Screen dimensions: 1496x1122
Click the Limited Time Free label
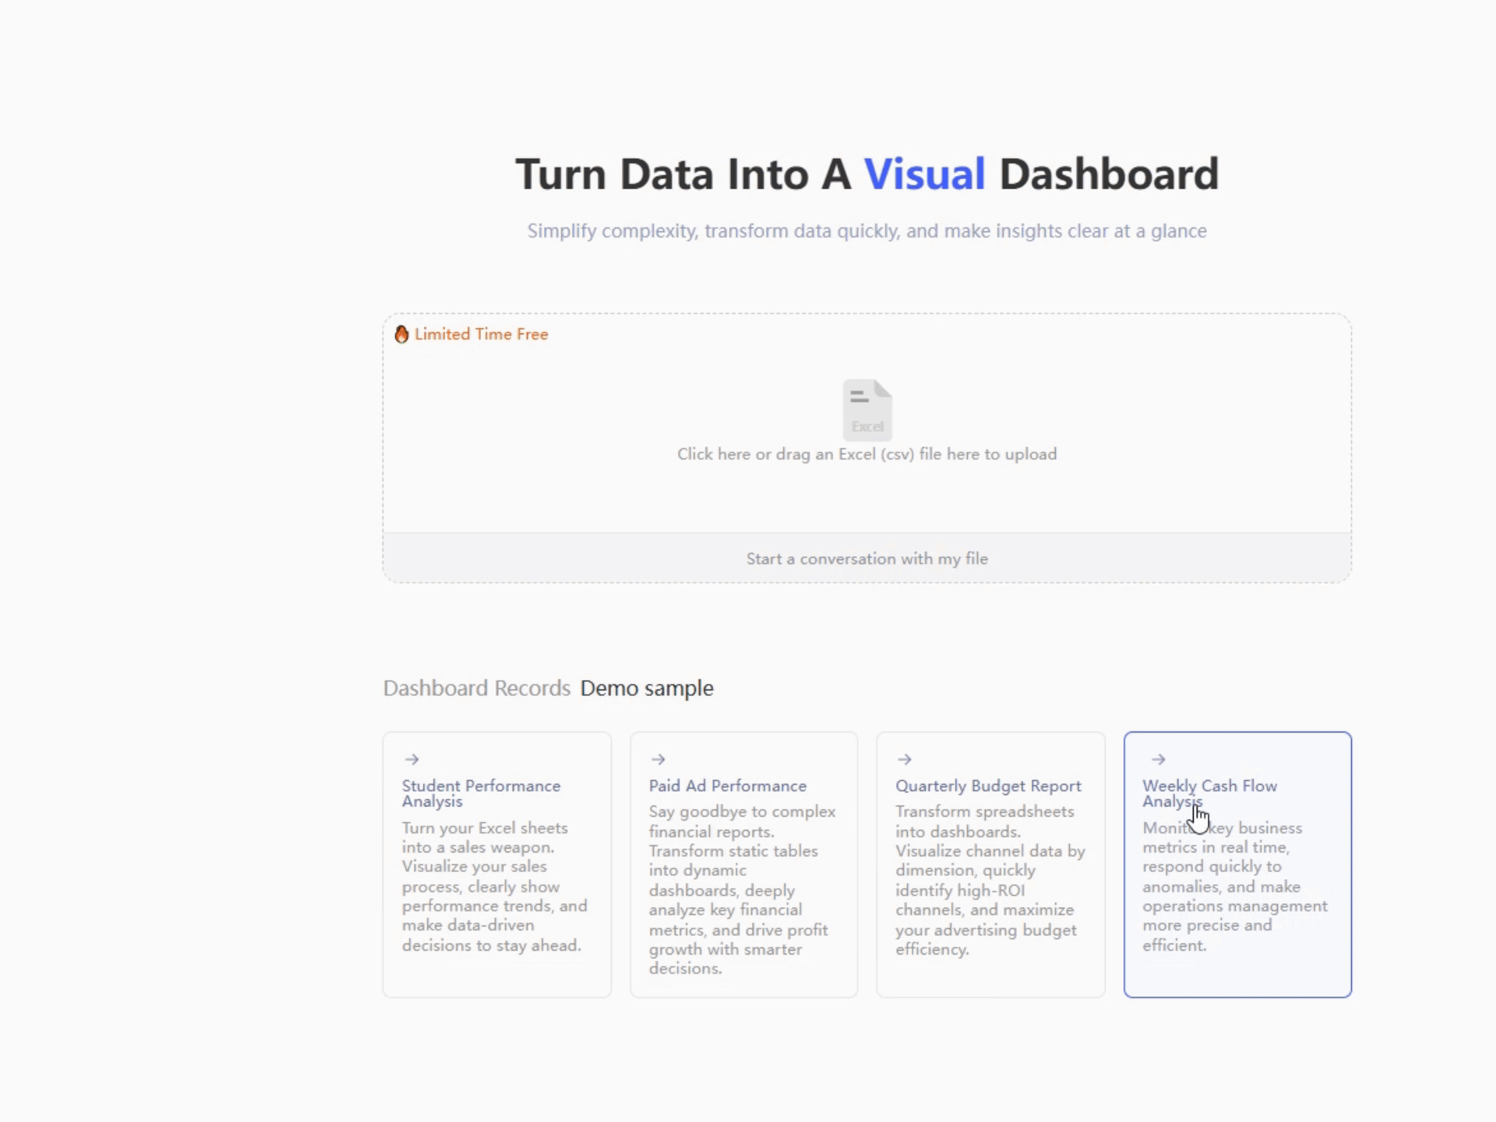(x=481, y=334)
